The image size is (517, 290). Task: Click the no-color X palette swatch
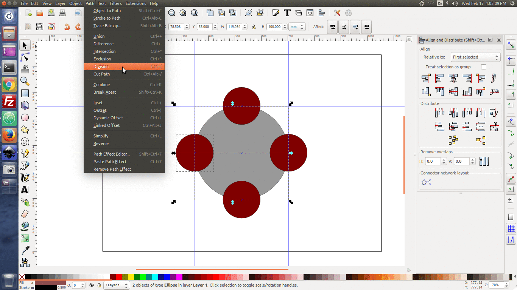click(x=22, y=277)
